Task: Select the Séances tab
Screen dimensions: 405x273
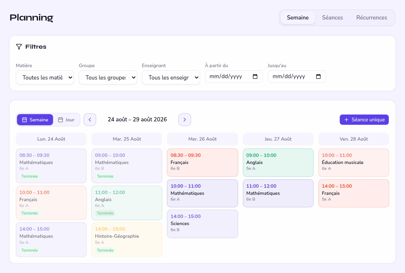Action: [x=332, y=18]
